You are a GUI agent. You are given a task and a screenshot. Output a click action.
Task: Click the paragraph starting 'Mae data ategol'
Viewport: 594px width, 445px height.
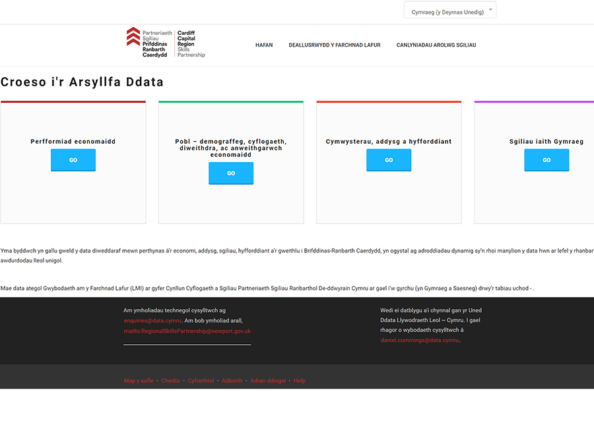267,288
